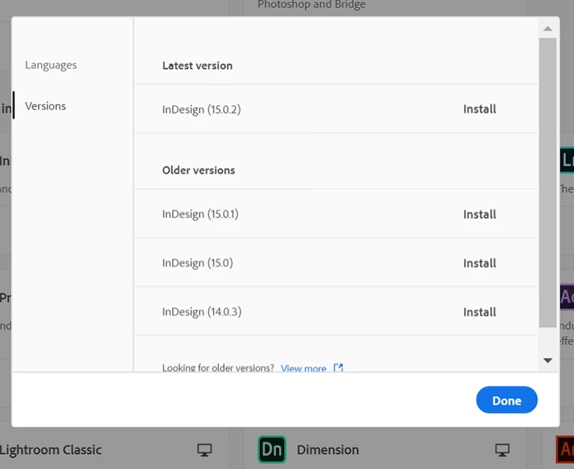Click desktop monitor icon beside Lightroom Classic

(204, 450)
